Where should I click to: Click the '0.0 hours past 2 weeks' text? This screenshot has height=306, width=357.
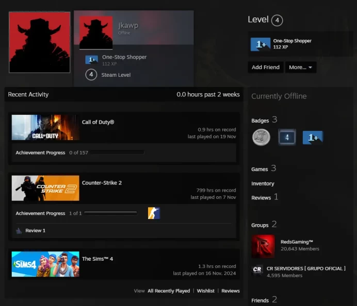click(208, 94)
